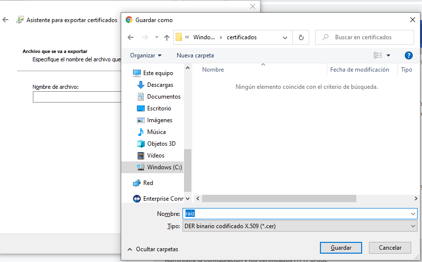The height and width of the screenshot is (262, 422).
Task: Open Descargas in the navigation pane
Action: pyautogui.click(x=160, y=85)
